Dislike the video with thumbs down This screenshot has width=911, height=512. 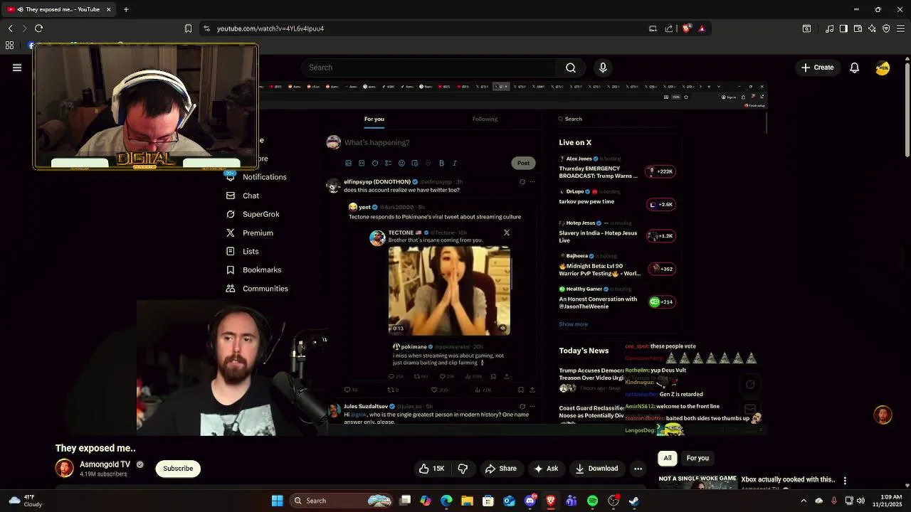click(x=463, y=469)
